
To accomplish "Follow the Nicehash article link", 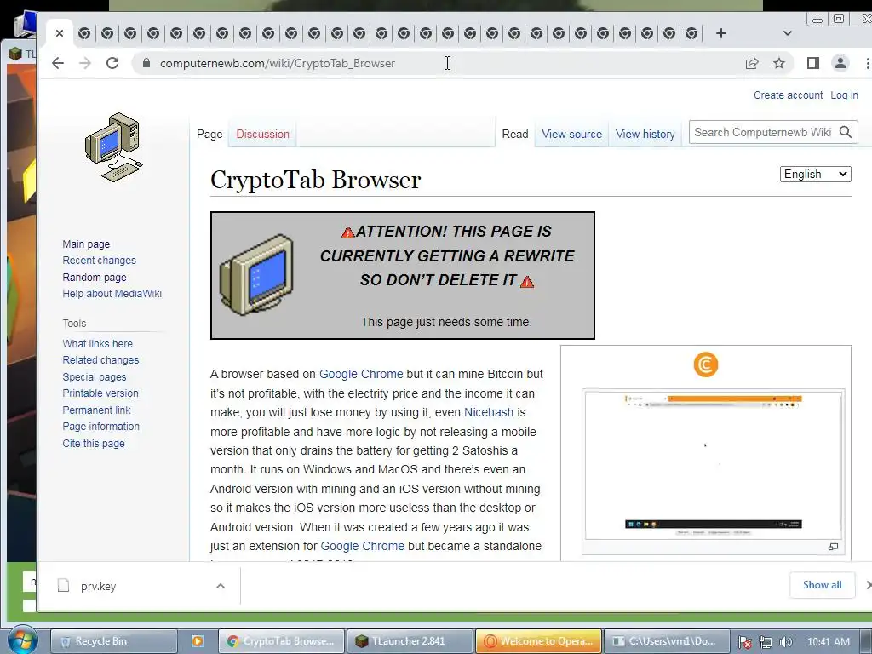I will [489, 412].
